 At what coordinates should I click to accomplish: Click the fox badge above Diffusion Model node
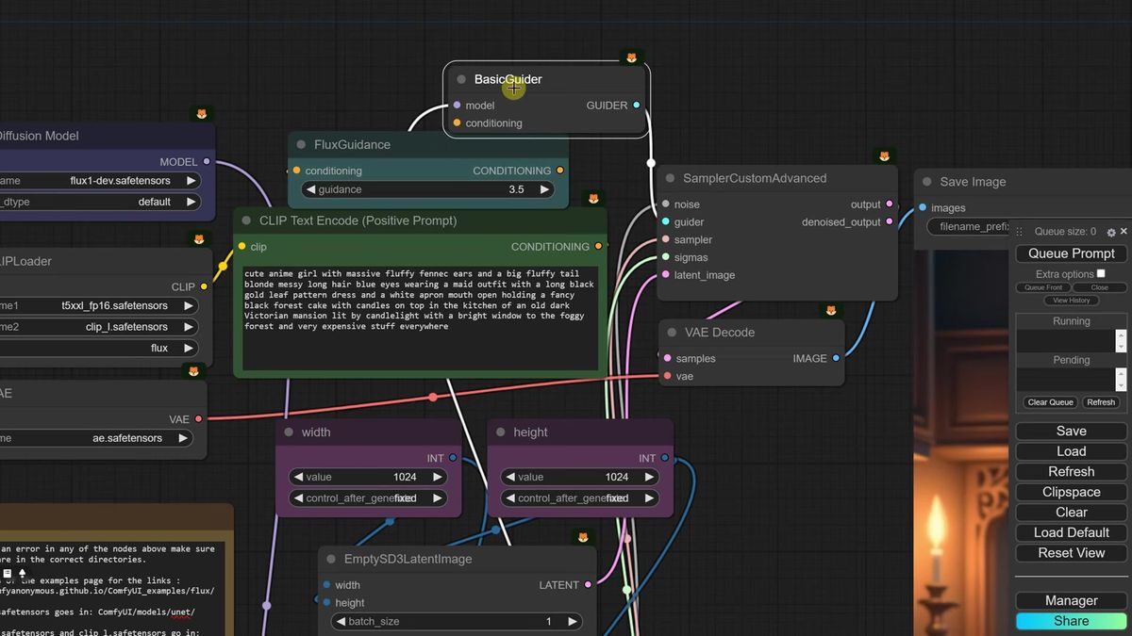pyautogui.click(x=201, y=114)
